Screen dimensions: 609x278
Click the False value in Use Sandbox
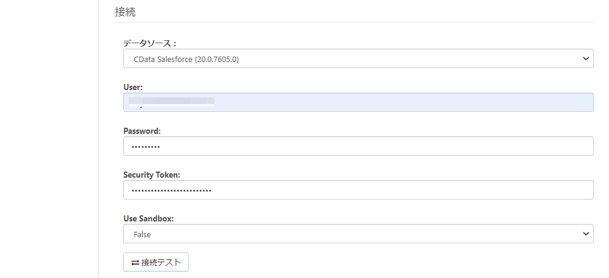point(142,234)
